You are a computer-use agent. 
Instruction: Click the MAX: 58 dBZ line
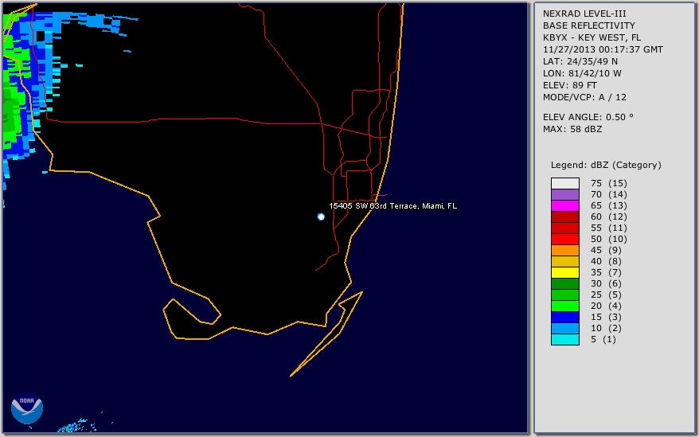tap(572, 129)
